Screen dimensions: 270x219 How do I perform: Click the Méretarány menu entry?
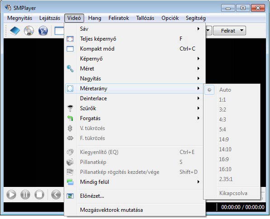coord(135,89)
